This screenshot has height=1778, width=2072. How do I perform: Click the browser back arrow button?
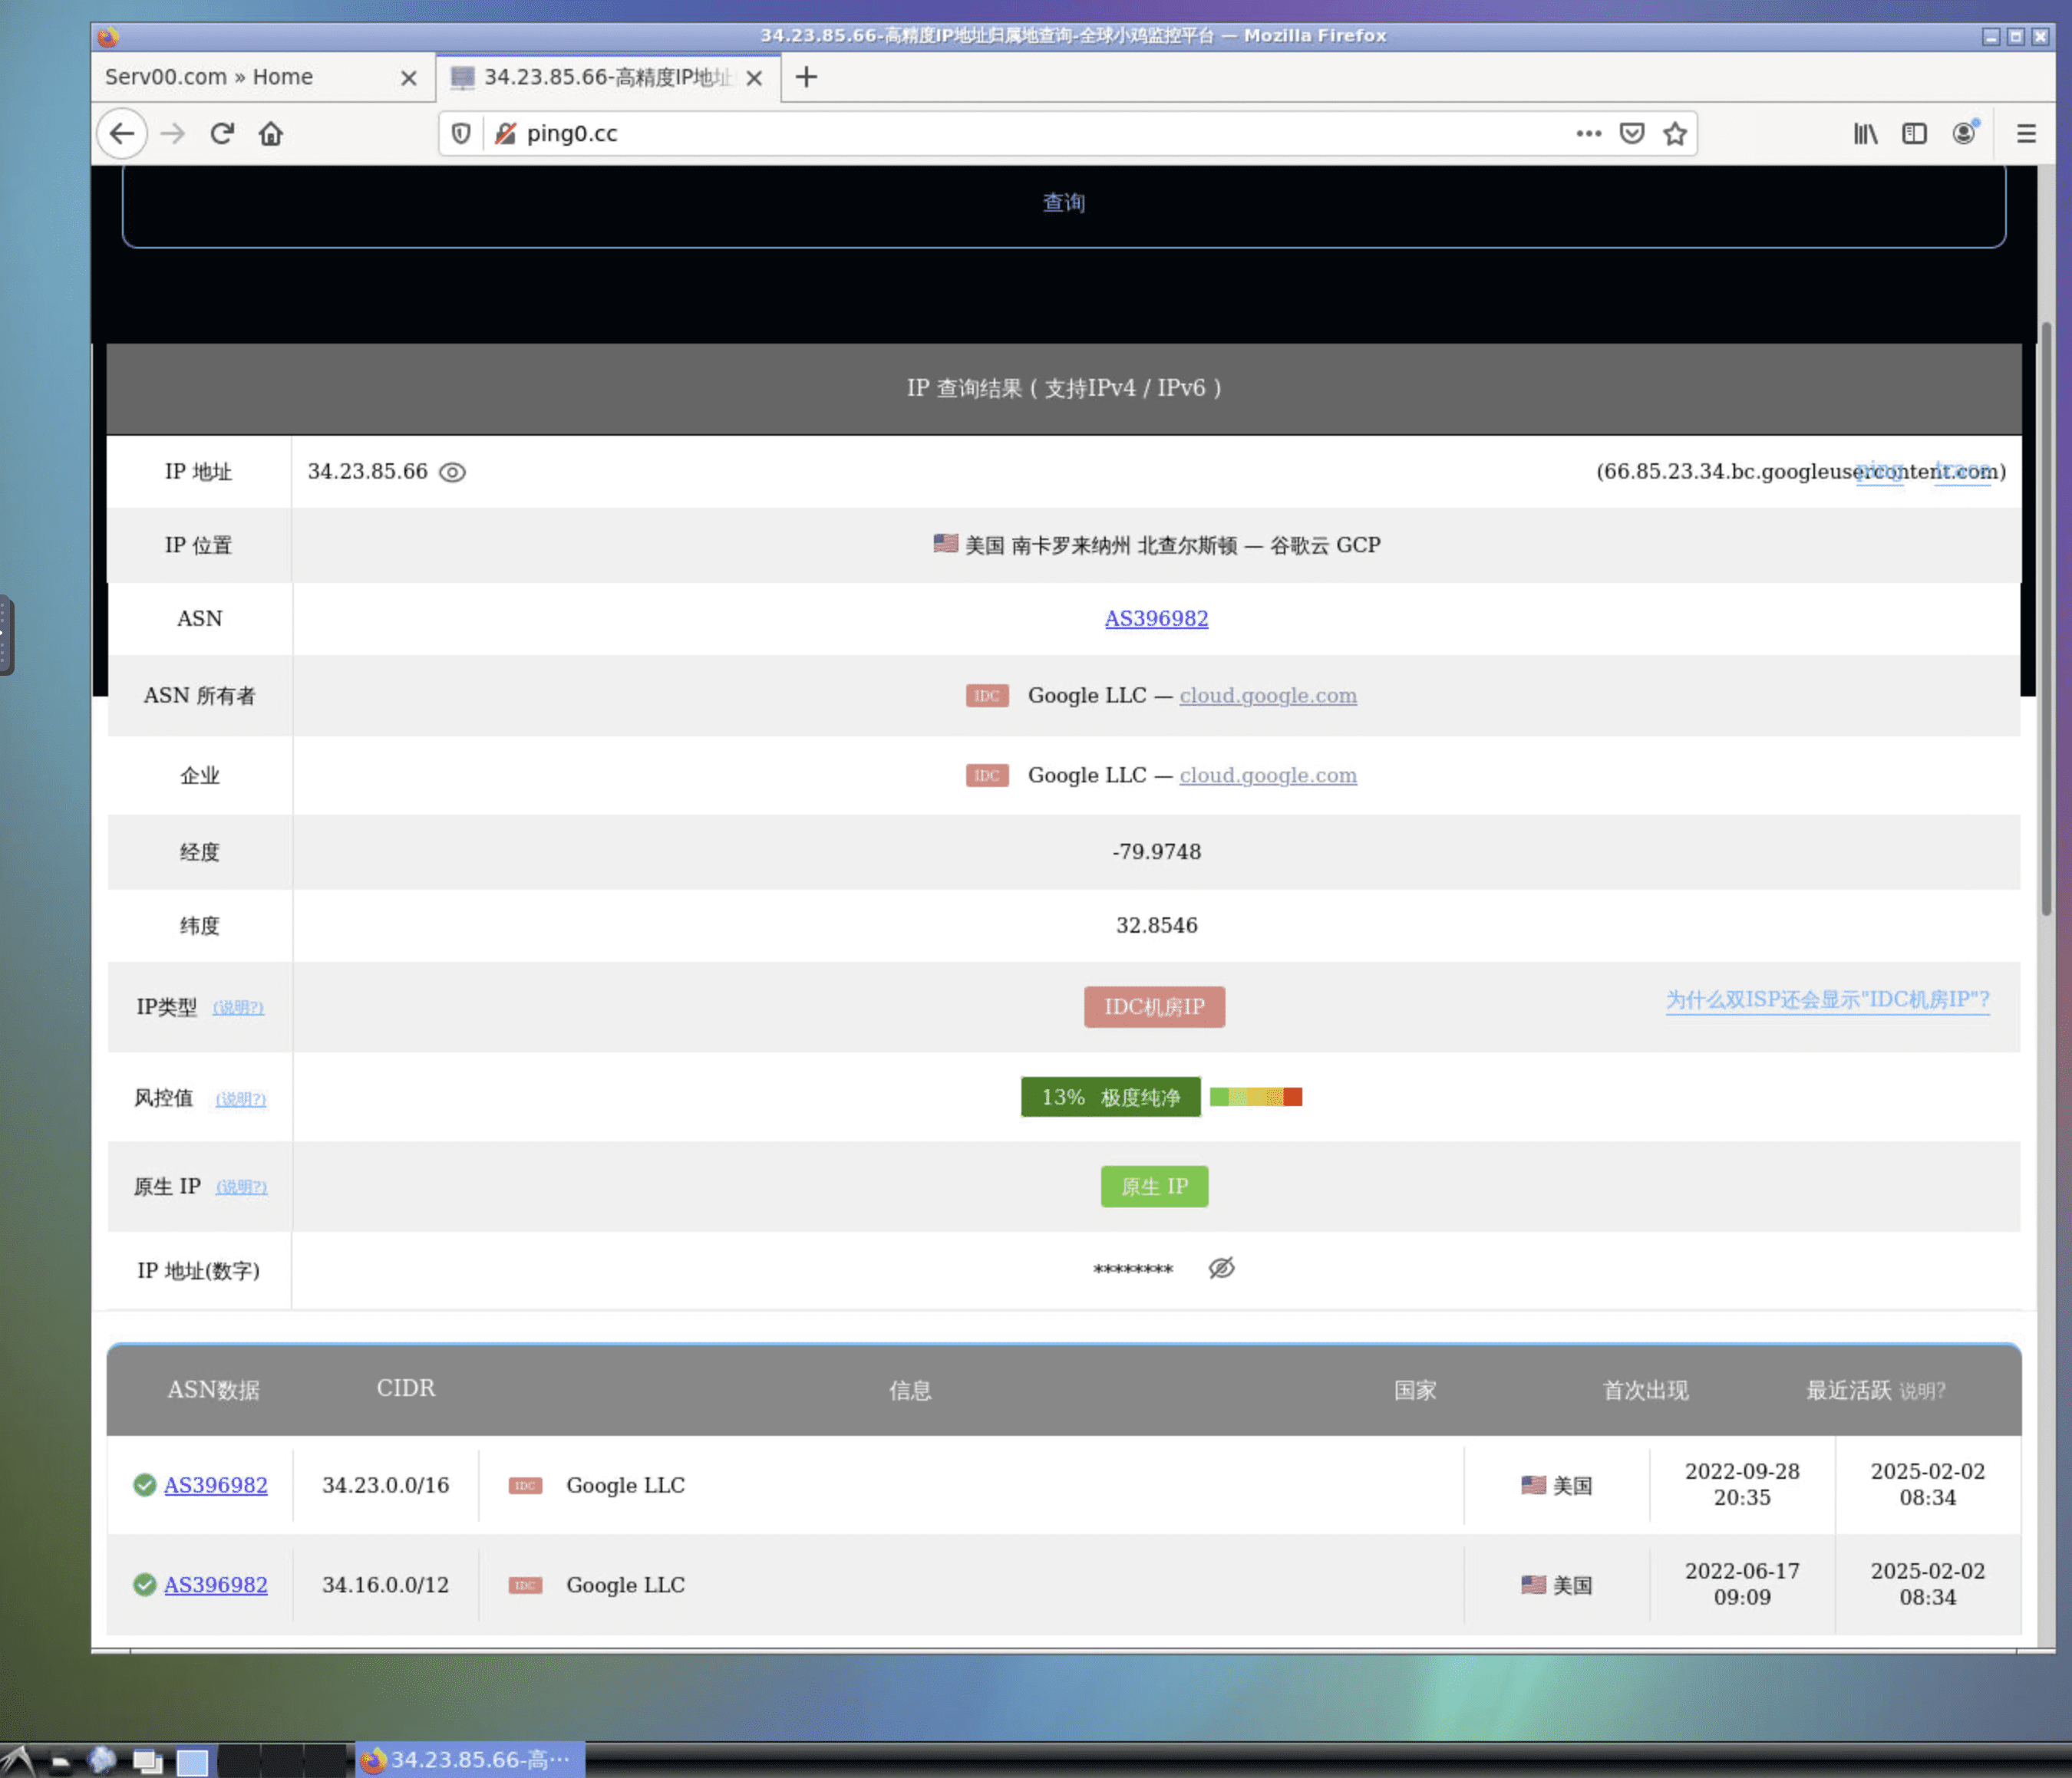point(122,133)
